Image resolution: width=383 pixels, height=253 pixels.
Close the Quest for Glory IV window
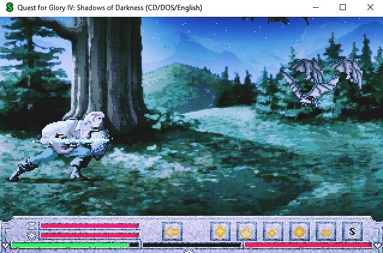370,8
